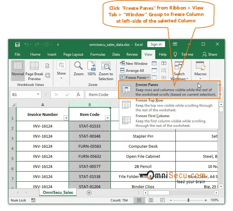This screenshot has width=233, height=211.
Task: Click the macro recording status icon
Action: pos(33,200)
